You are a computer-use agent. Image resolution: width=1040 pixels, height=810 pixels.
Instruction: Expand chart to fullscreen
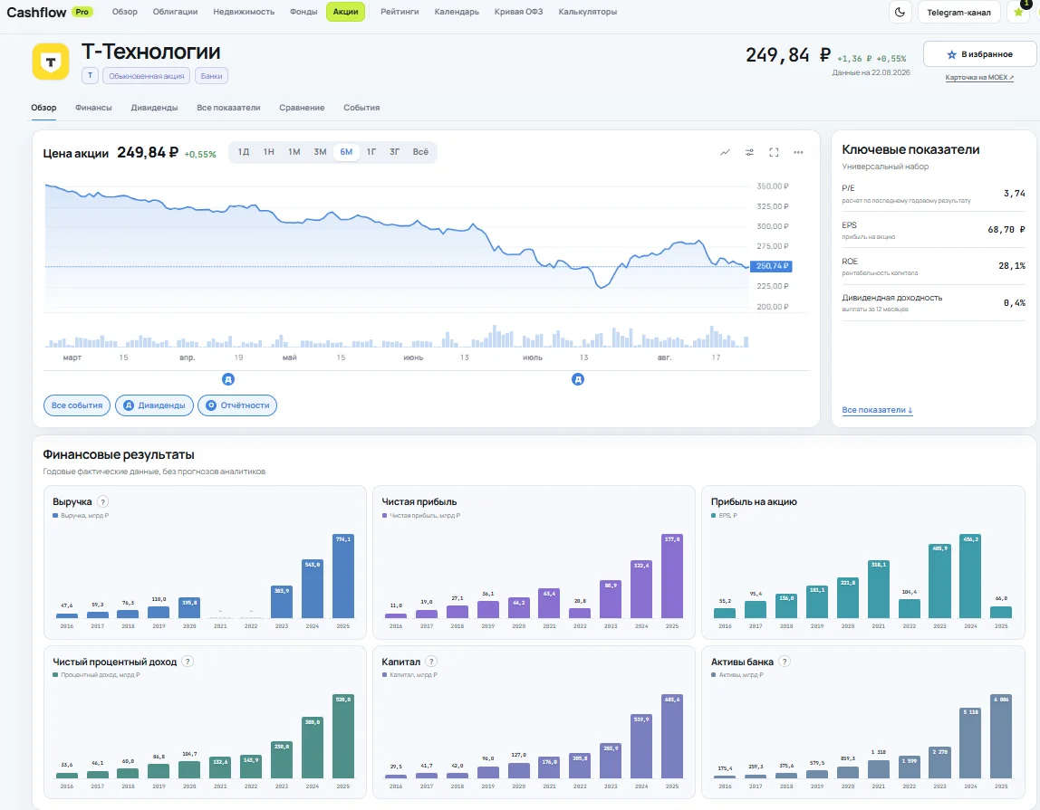[x=774, y=152]
